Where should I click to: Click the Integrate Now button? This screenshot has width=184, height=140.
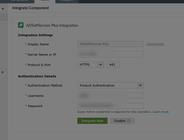pos(92,121)
